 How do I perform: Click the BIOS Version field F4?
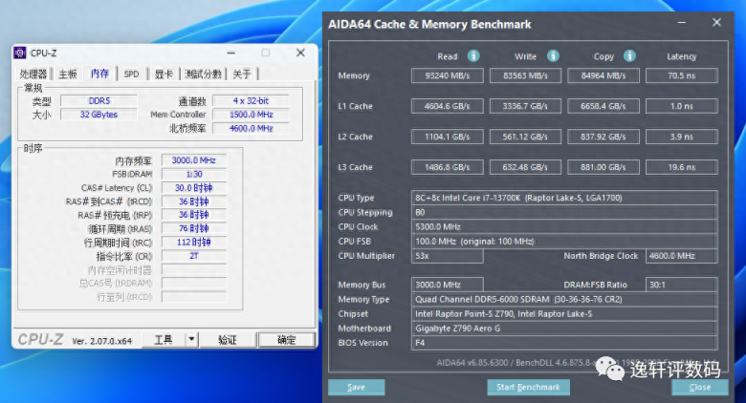(564, 343)
